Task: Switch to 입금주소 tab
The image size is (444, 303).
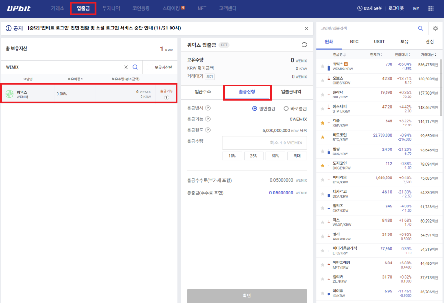Action: point(203,92)
